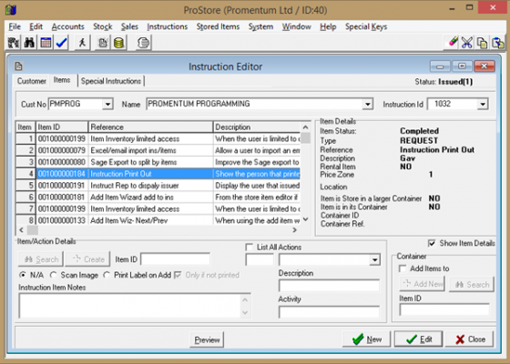
Task: Select the Sage Export to split row
Action: 158,162
